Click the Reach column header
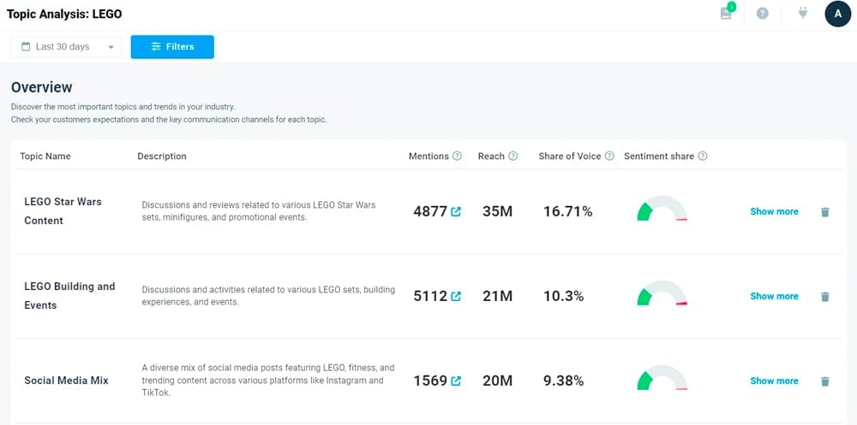 click(x=491, y=156)
